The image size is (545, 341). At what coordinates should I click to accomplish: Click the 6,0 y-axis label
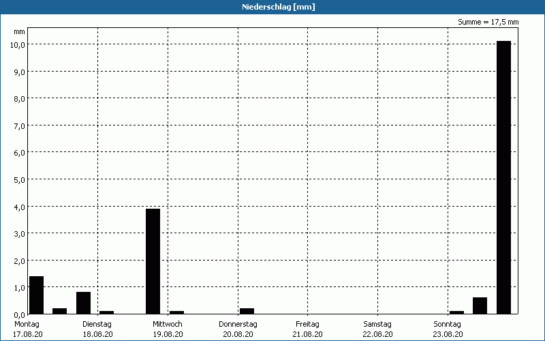[19, 152]
